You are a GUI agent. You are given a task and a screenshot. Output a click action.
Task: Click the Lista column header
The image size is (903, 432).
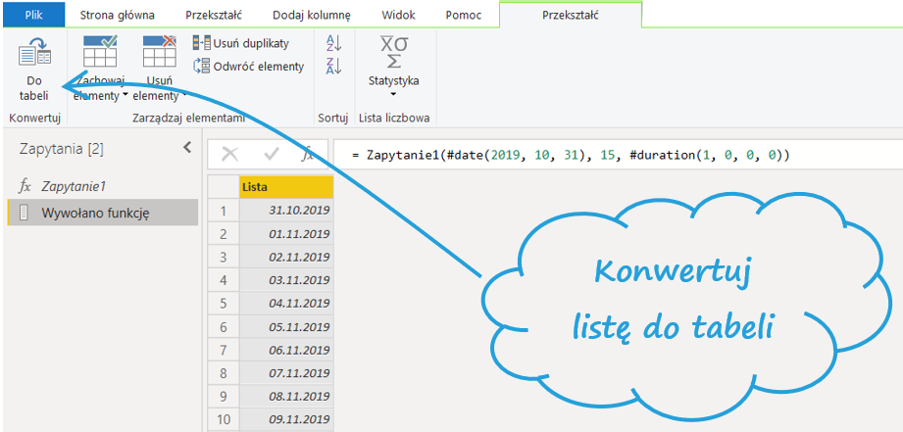tap(285, 186)
